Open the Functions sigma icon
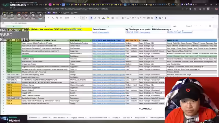 coord(165,18)
